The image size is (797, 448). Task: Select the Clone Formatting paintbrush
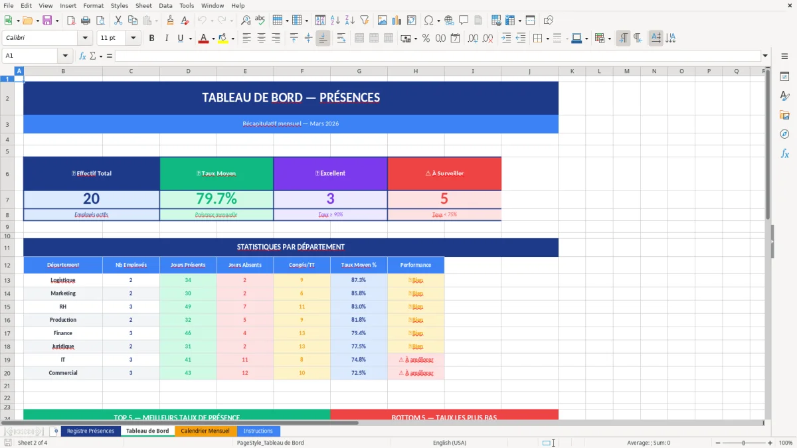click(x=170, y=21)
